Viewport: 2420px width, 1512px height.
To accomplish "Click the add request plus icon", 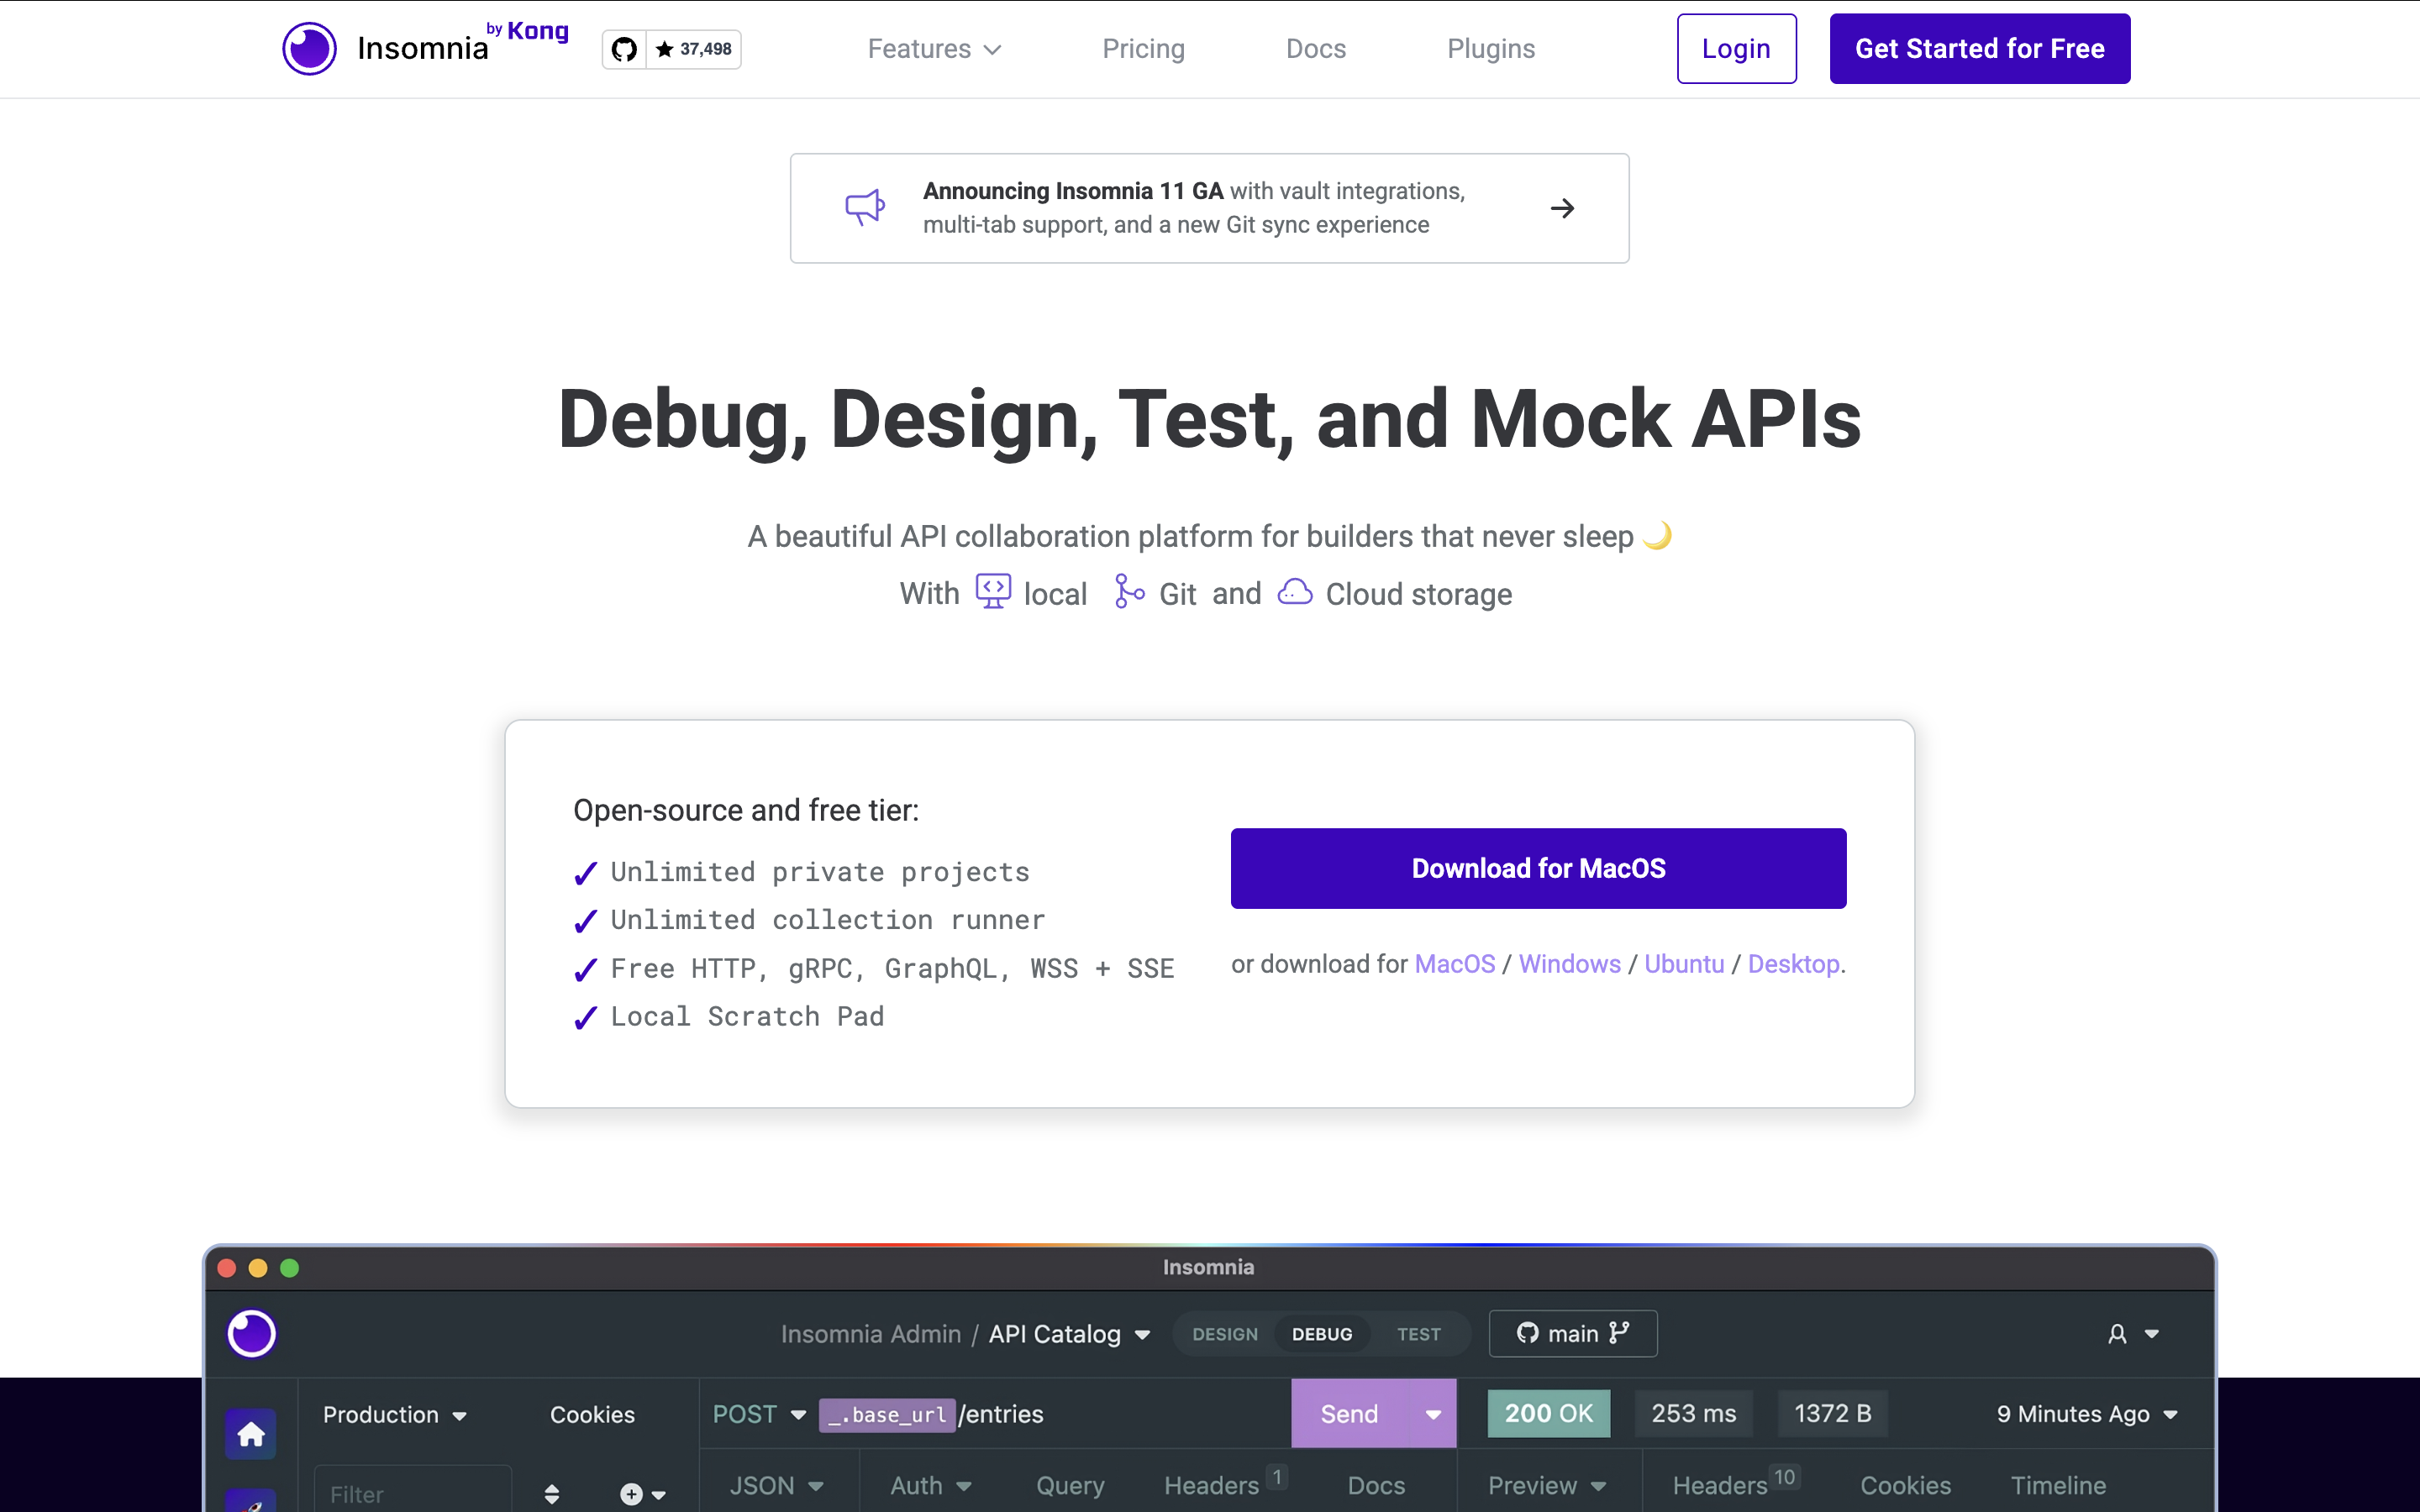I will (x=631, y=1494).
